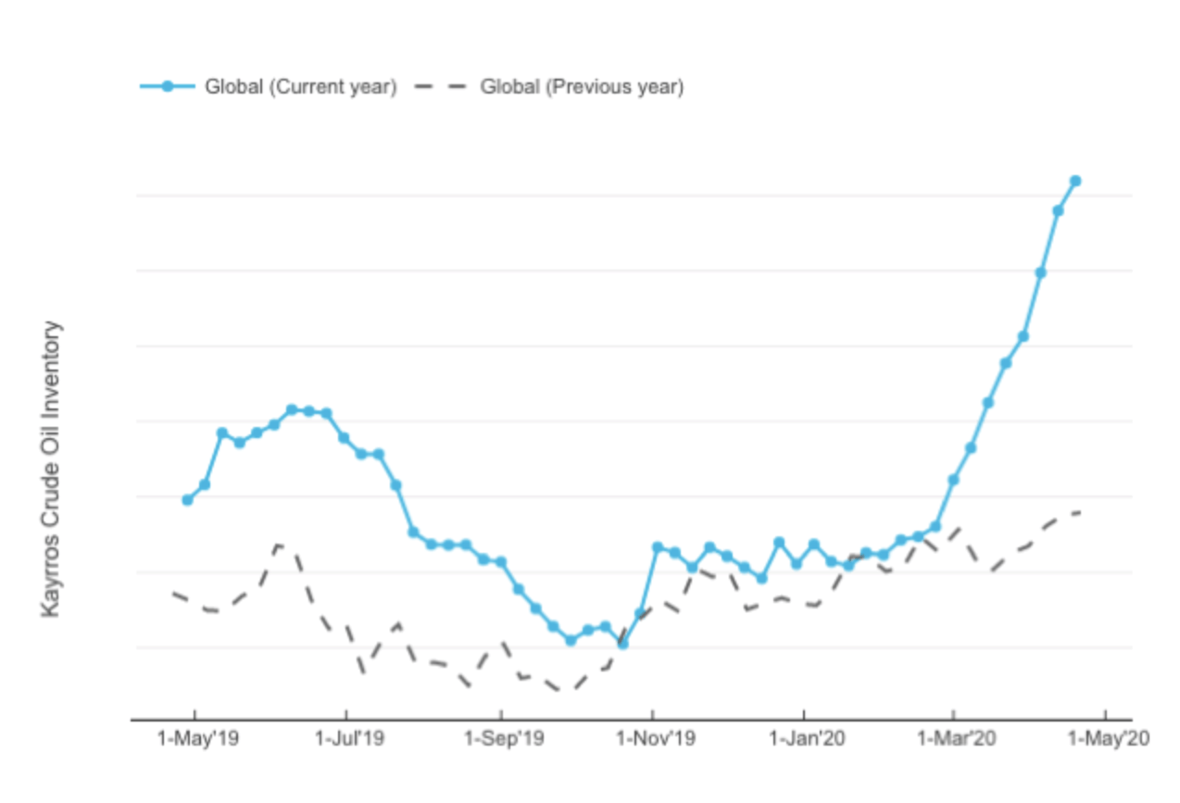The image size is (1180, 803).
Task: Toggle the Global (Previous year) legend label
Action: [582, 87]
